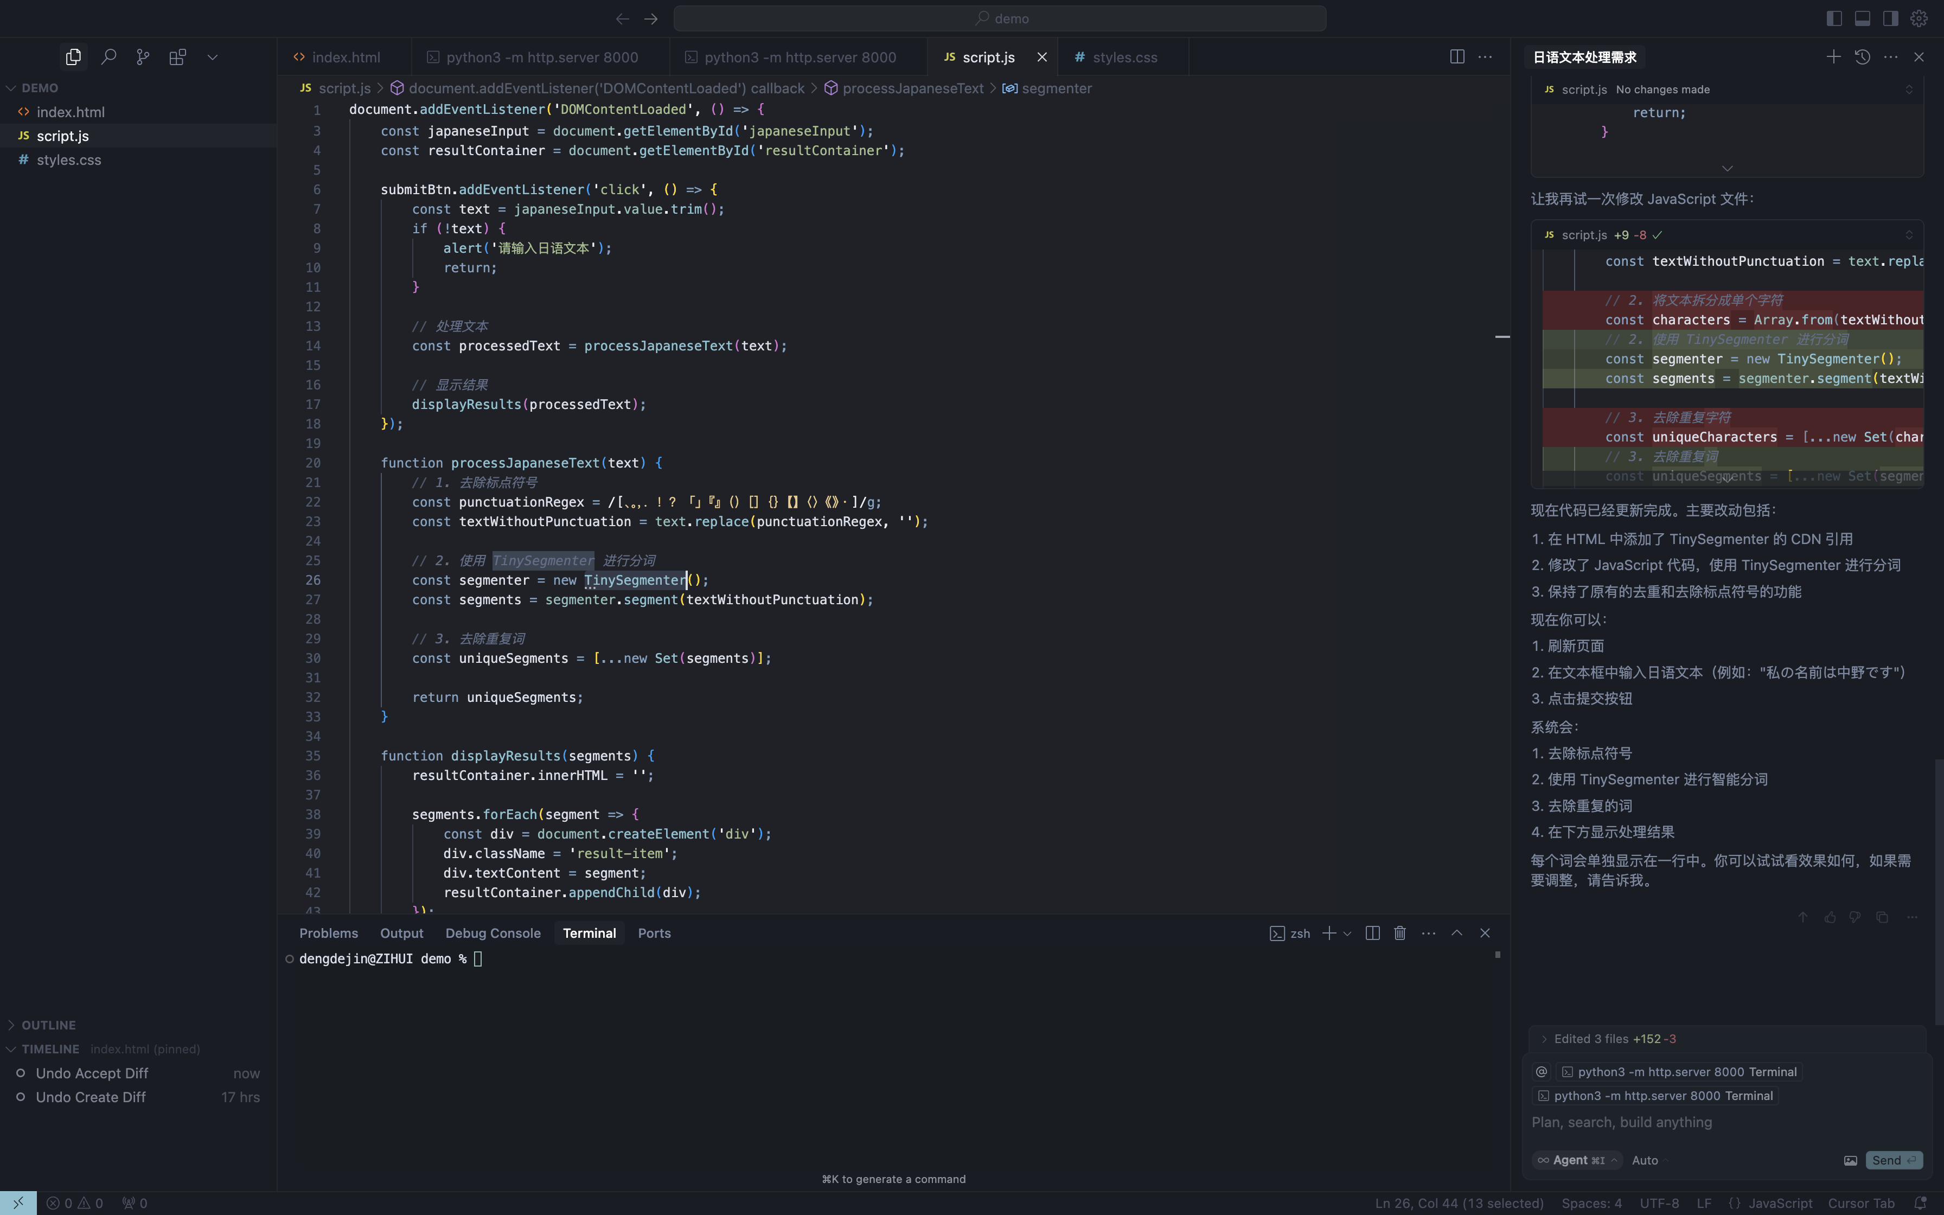
Task: Expand the OUTLINE section
Action: pos(48,1025)
